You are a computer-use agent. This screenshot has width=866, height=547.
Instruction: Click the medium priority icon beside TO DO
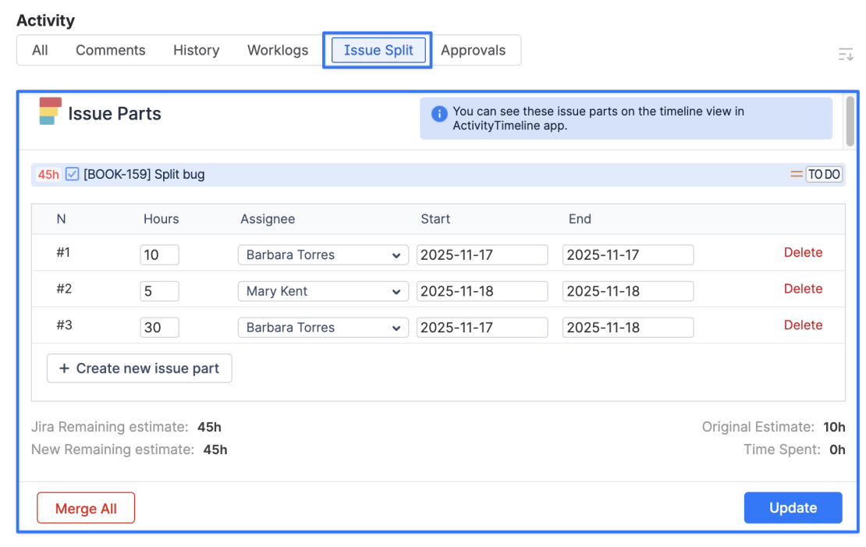click(796, 175)
